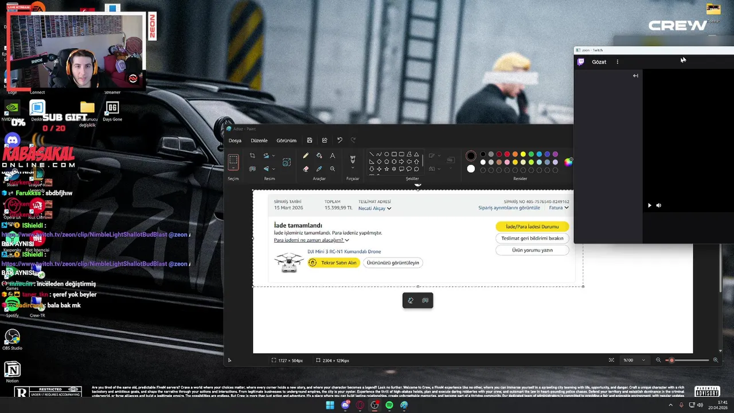Select the Triangle shape in Şekiller gallery
This screenshot has height=413, width=734.
tap(416, 154)
